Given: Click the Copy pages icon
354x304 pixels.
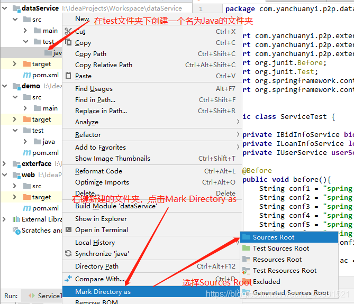Looking at the screenshot, I should 68,42.
